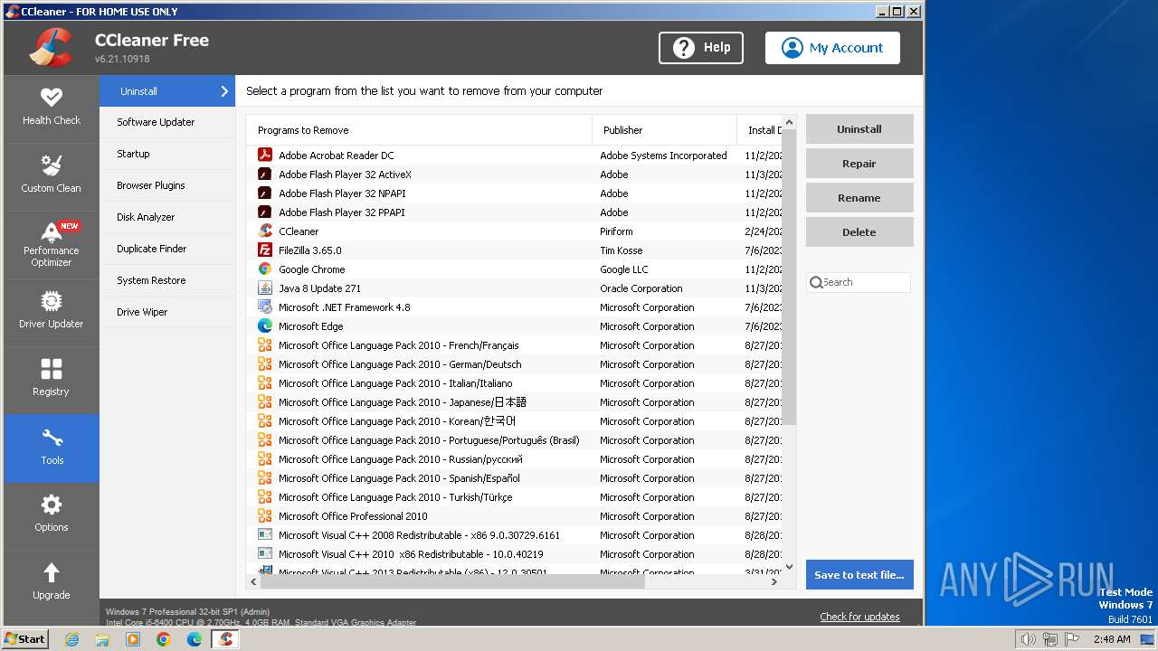Open the Custom Clean section
The height and width of the screenshot is (651, 1158).
click(52, 176)
